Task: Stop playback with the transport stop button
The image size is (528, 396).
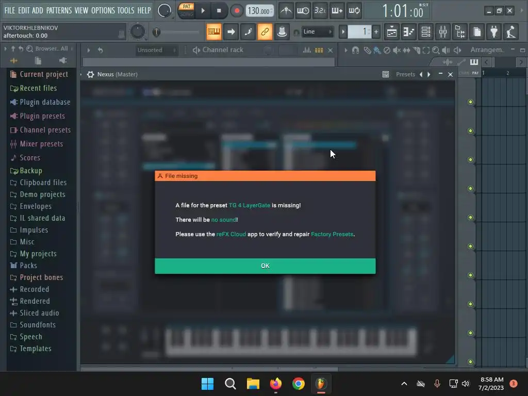Action: [219, 11]
